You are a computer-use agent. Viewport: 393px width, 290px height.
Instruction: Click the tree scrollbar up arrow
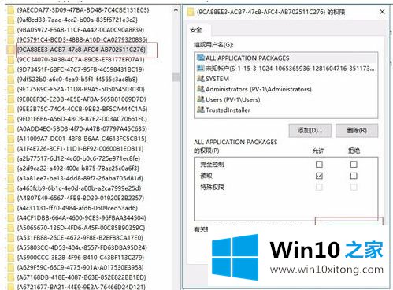pos(176,10)
